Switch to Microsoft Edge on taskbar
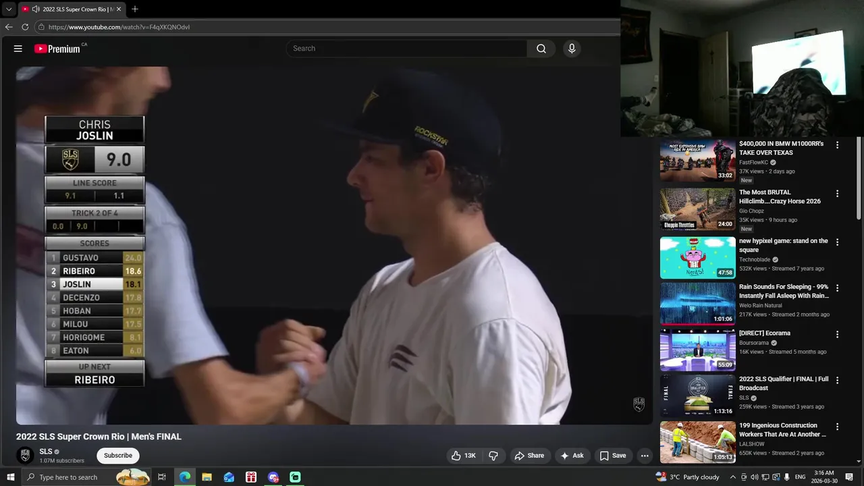Viewport: 864px width, 486px height. [184, 477]
